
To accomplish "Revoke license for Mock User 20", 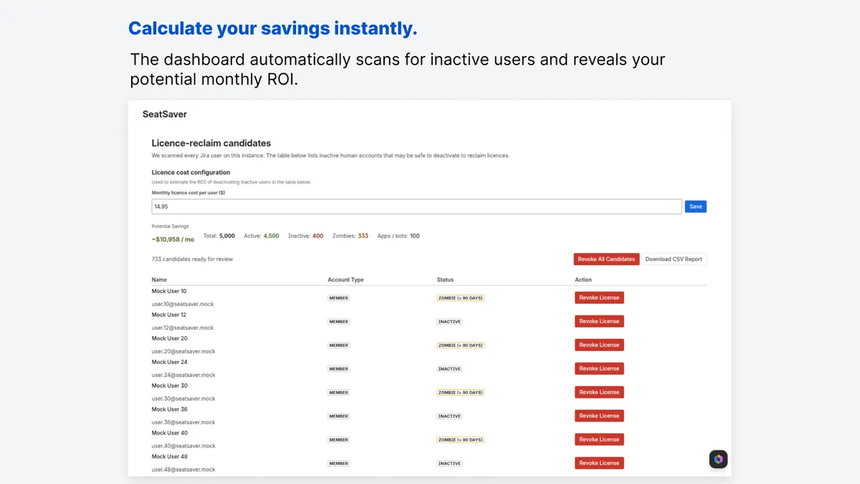I will (599, 345).
